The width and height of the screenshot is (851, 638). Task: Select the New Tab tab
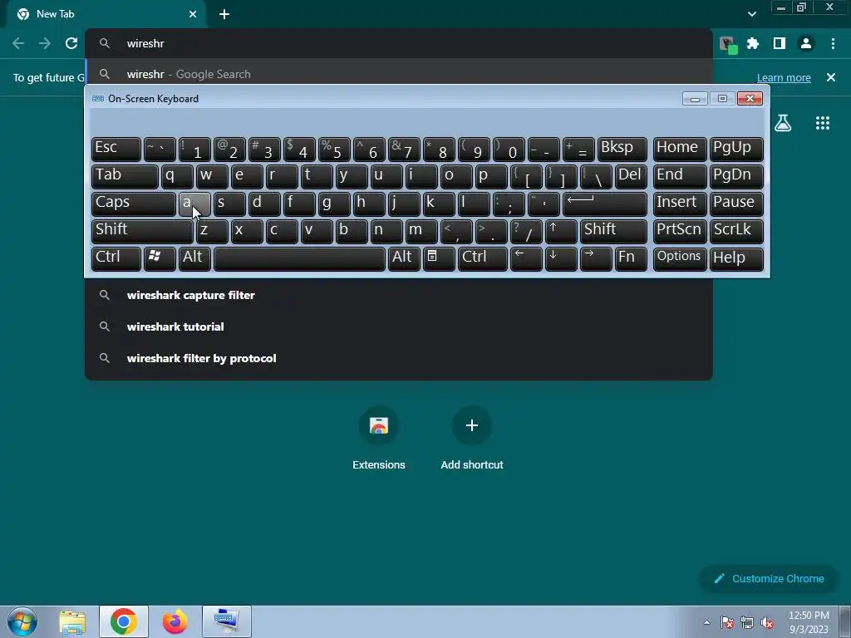coord(106,14)
